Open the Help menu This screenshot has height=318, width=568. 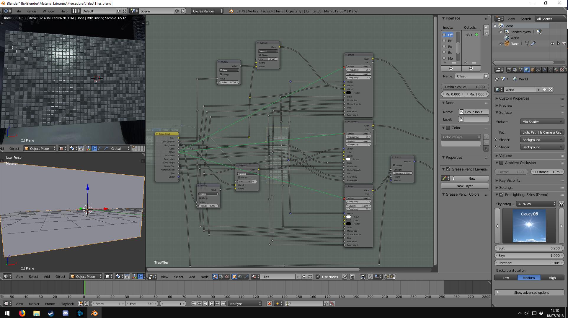click(64, 11)
